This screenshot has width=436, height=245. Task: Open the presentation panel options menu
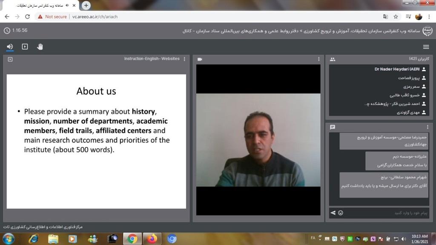[x=184, y=59]
